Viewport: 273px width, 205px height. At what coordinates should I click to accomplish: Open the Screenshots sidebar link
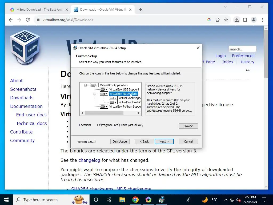(x=23, y=89)
